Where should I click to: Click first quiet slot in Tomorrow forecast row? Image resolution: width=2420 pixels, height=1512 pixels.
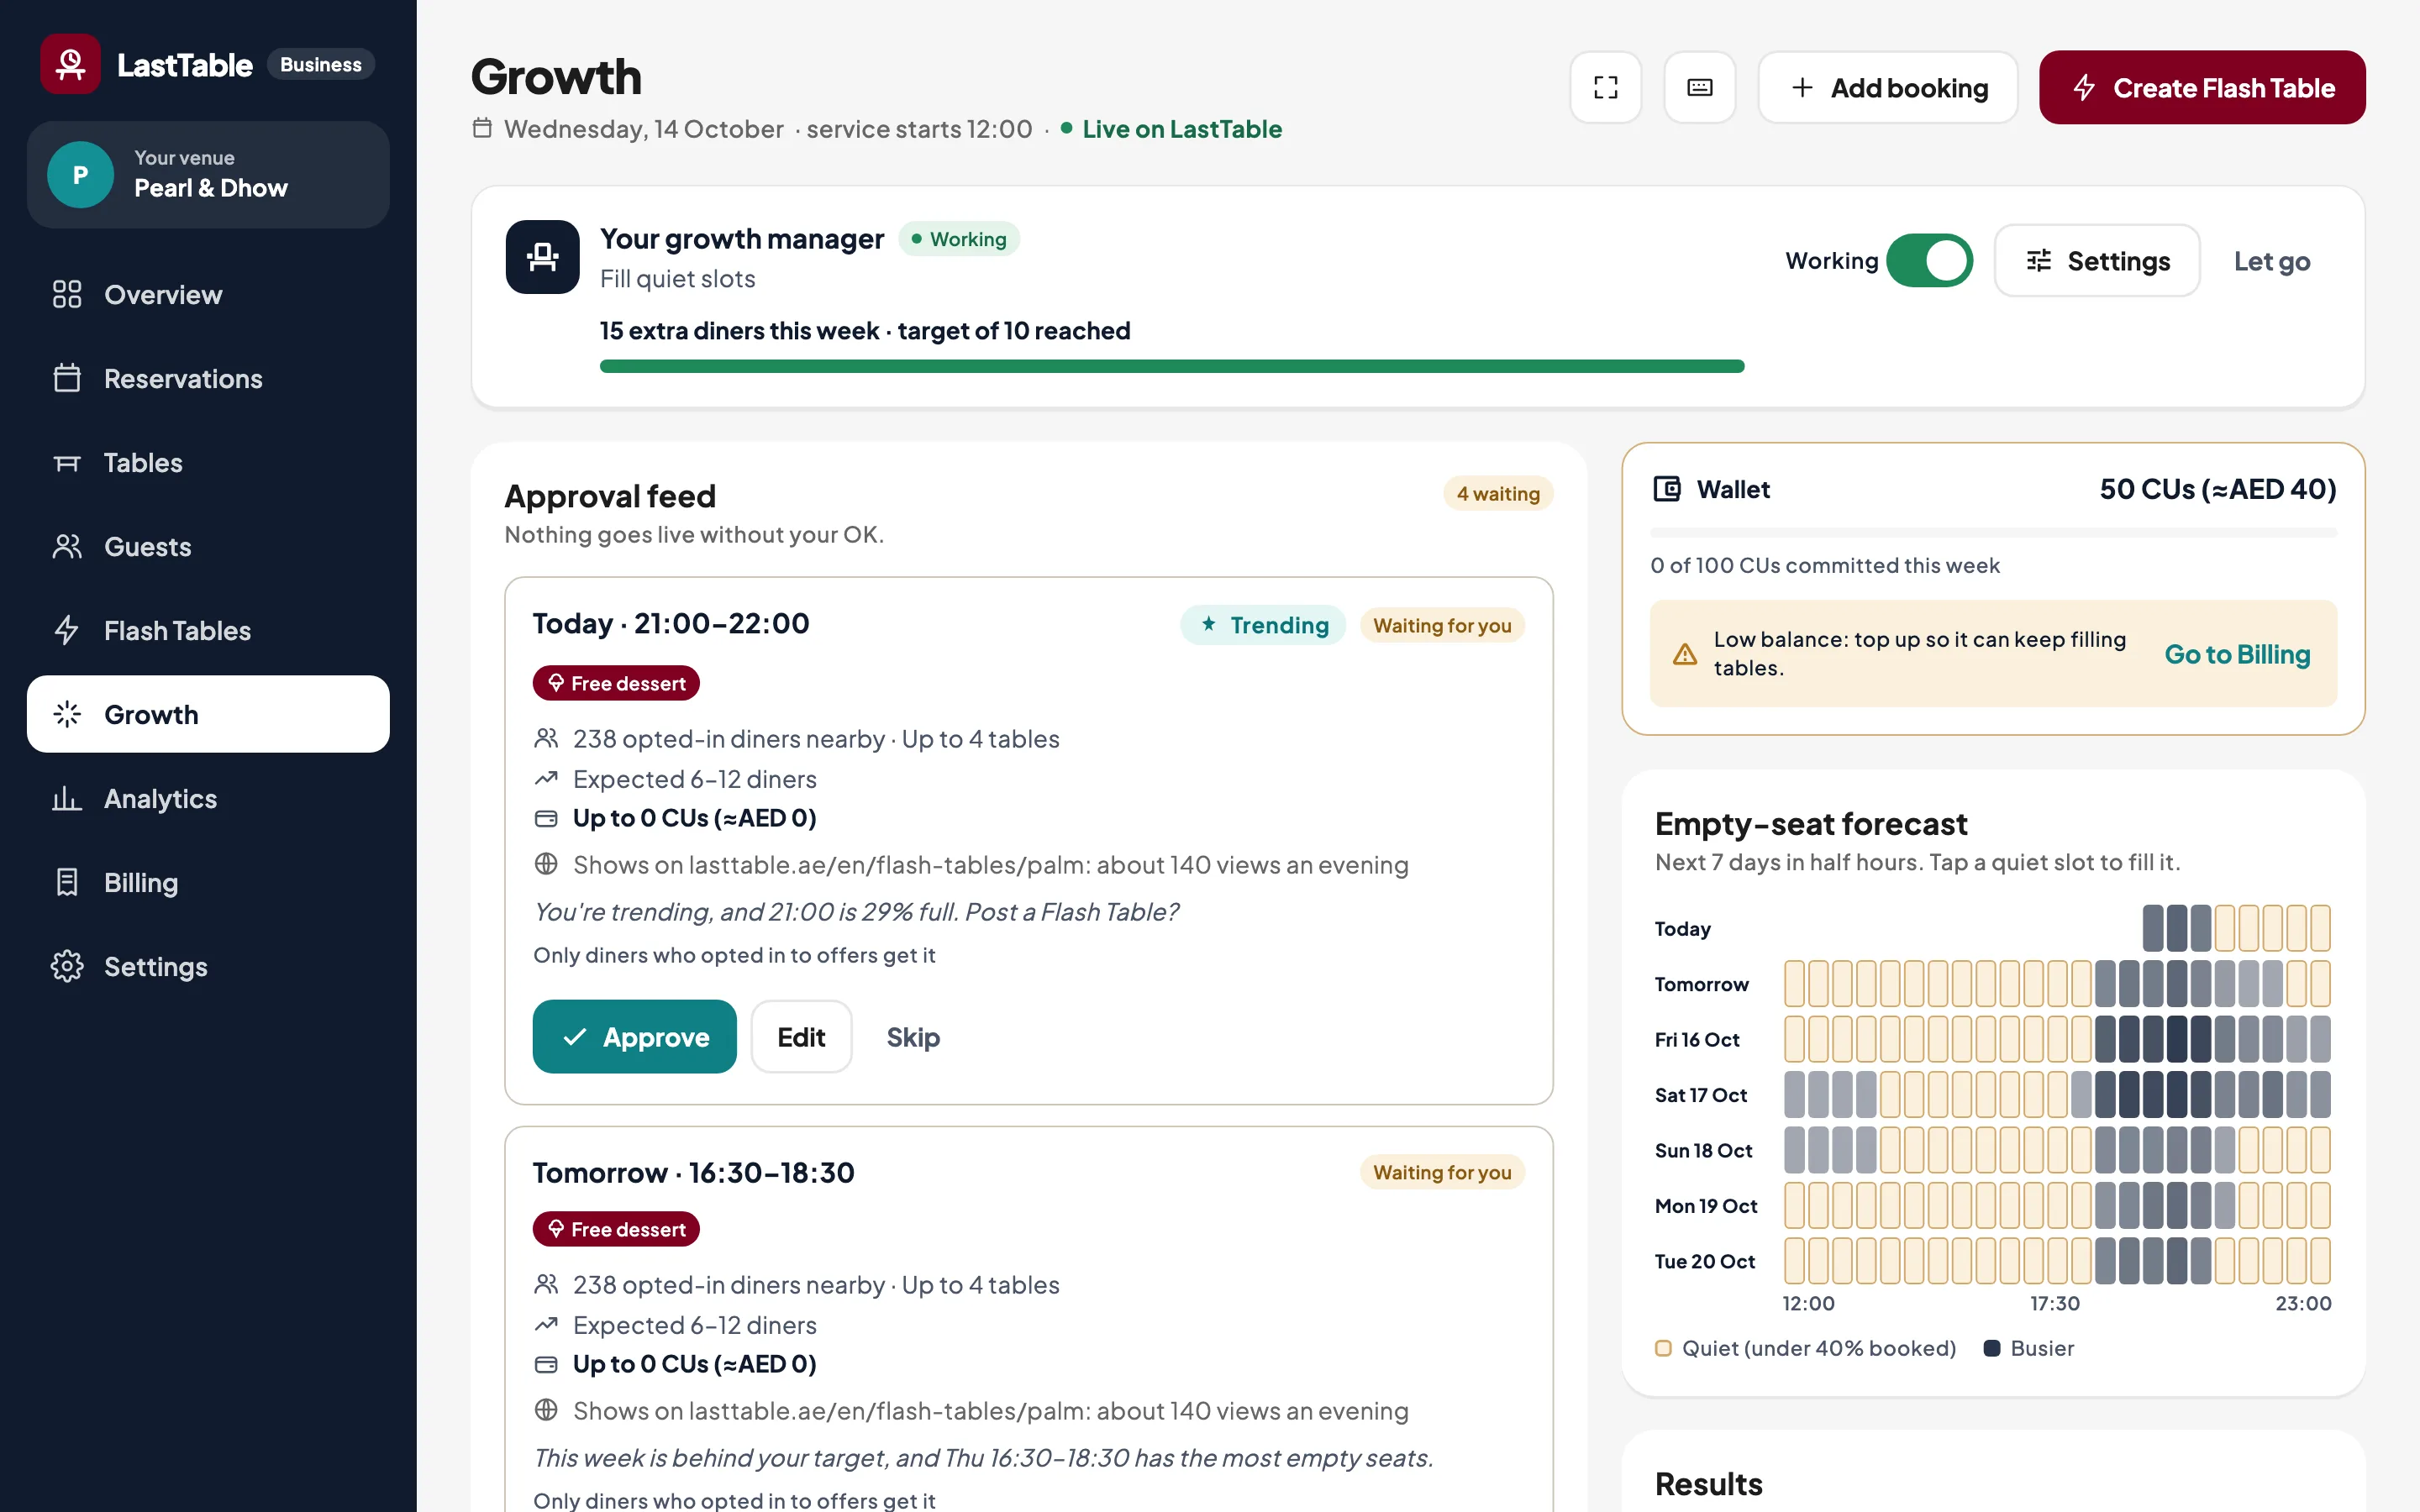coord(1794,984)
